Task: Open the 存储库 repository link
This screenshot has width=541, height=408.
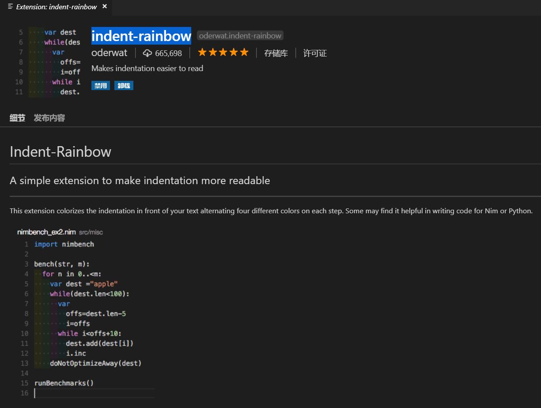Action: (x=276, y=53)
